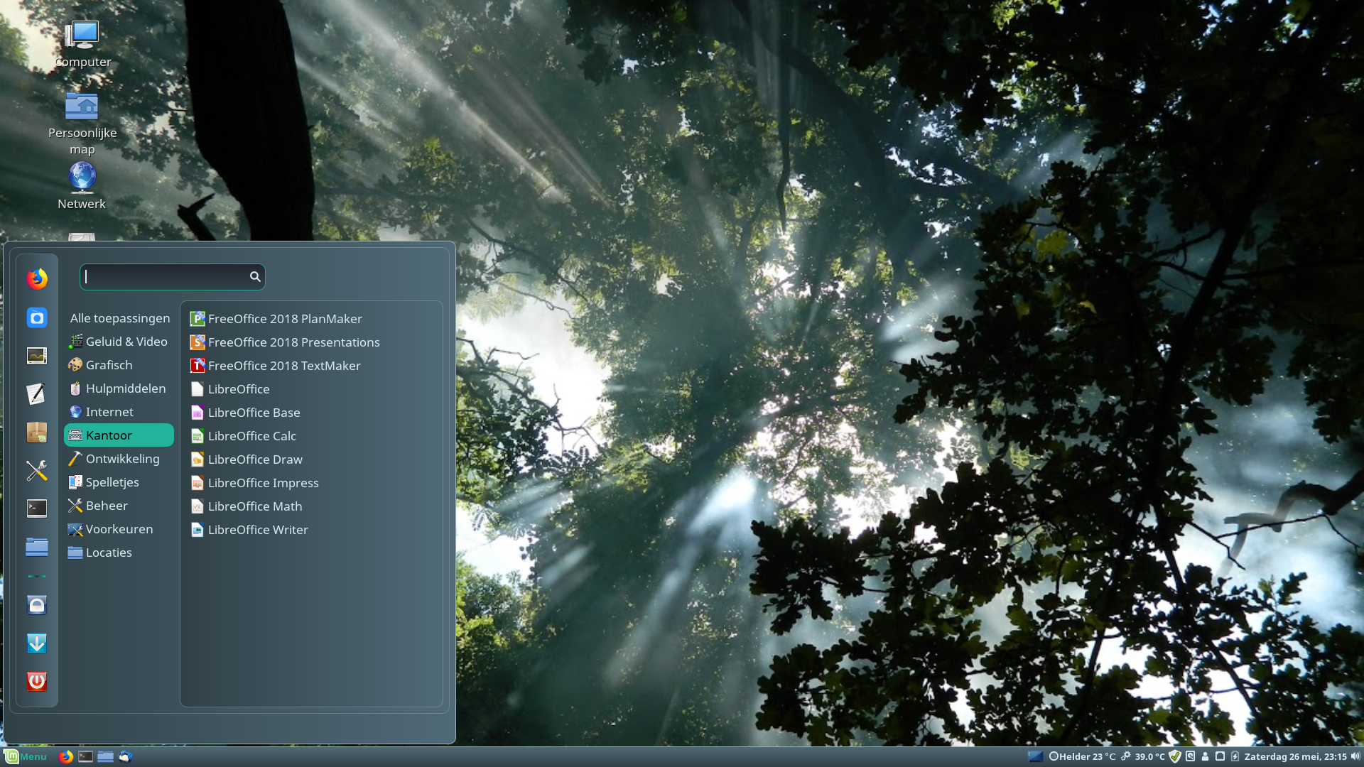Open the Voorkeuren category
This screenshot has height=767, width=1364.
119,529
